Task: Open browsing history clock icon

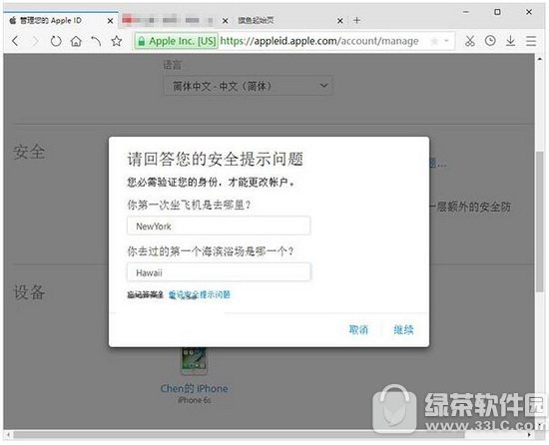Action: pyautogui.click(x=490, y=41)
